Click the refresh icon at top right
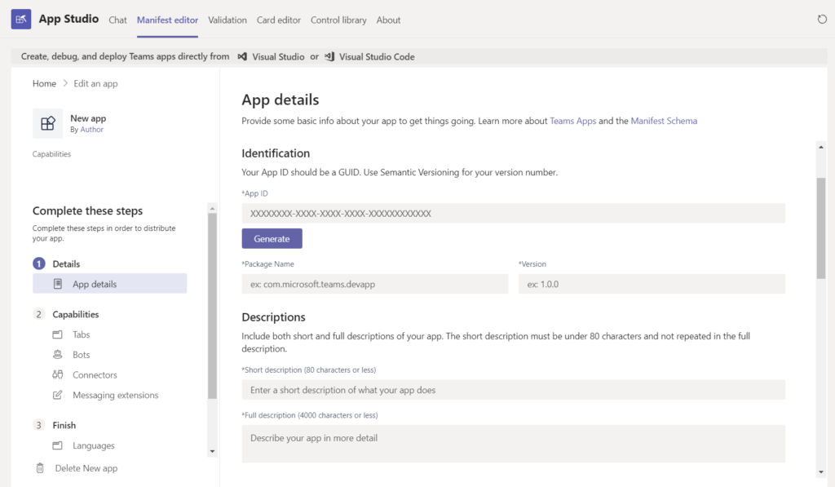835x487 pixels. point(822,20)
